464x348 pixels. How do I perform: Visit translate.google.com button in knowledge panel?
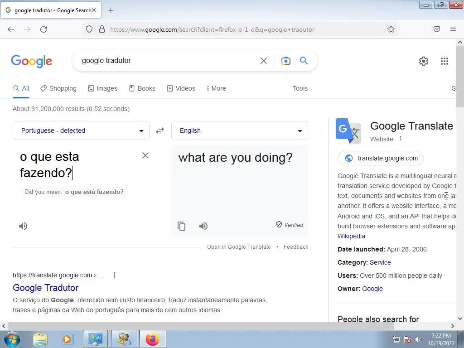tap(381, 158)
